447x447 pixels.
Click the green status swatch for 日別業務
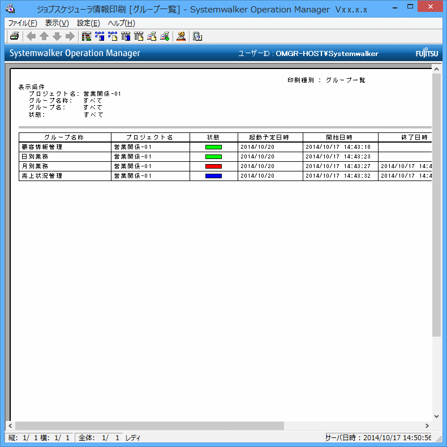point(213,157)
